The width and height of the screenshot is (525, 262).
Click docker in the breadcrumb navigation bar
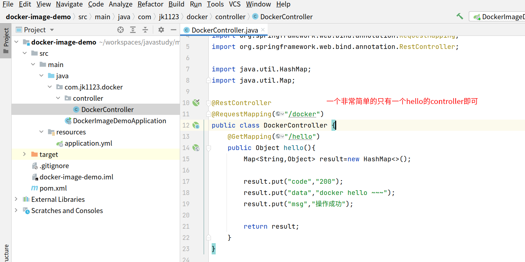(x=197, y=17)
